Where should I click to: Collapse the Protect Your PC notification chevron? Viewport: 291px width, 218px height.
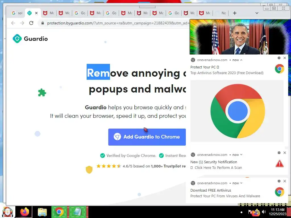241,60
